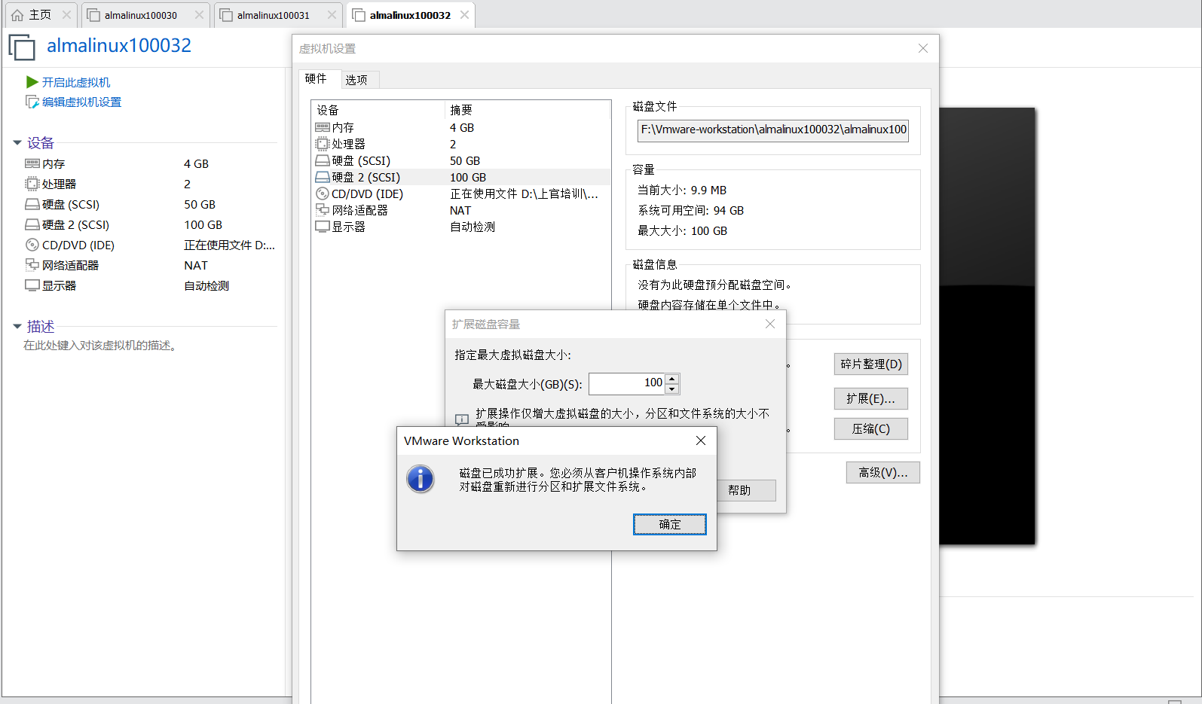Screen dimensions: 1202x704
Task: Increase max disk size with up arrow
Action: coord(672,378)
